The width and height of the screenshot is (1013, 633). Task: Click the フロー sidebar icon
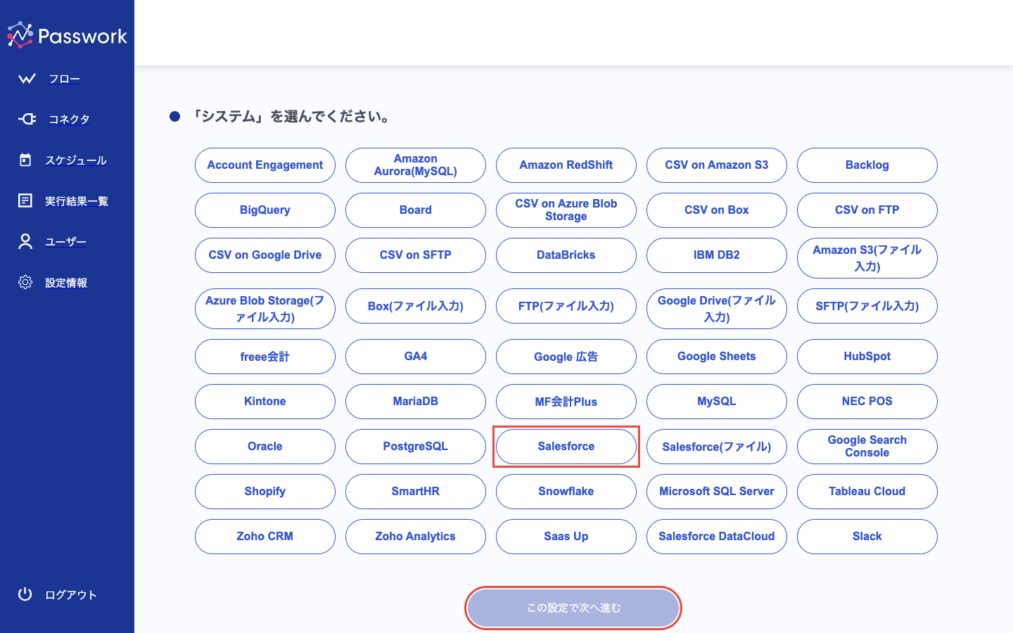tap(27, 79)
